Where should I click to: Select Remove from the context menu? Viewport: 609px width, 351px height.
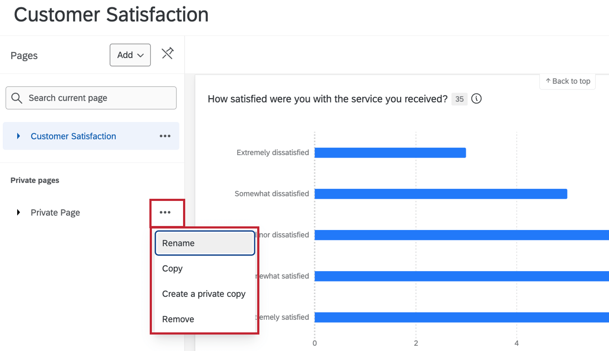pos(178,319)
